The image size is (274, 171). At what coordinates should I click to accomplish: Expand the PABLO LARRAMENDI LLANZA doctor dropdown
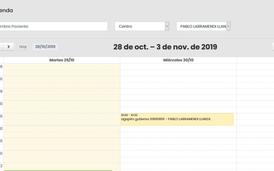[x=203, y=26]
